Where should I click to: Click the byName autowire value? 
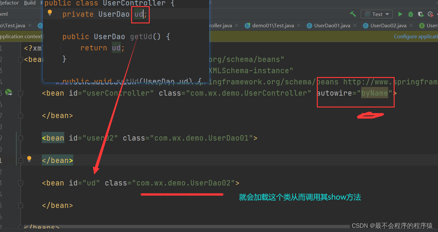[375, 93]
